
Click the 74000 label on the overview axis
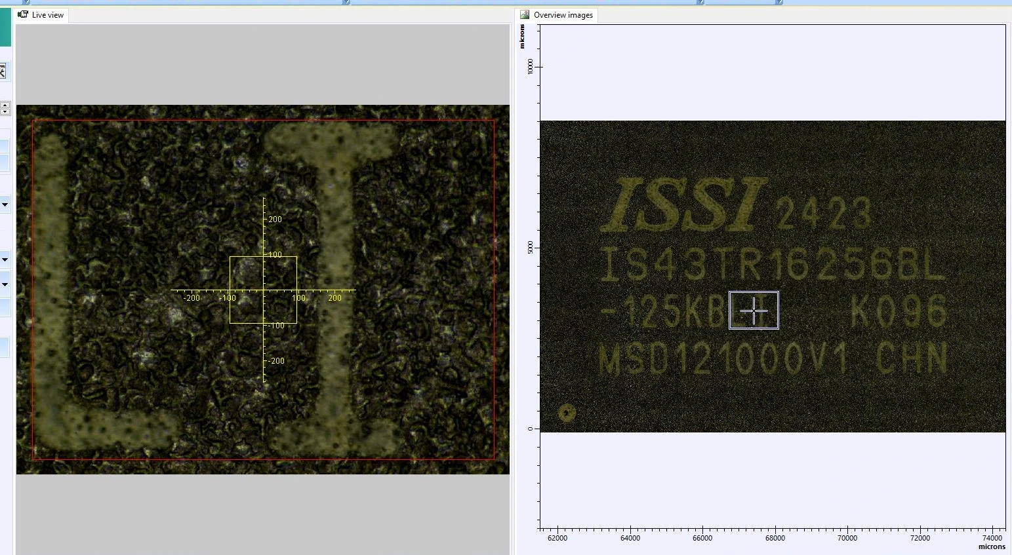coord(992,538)
